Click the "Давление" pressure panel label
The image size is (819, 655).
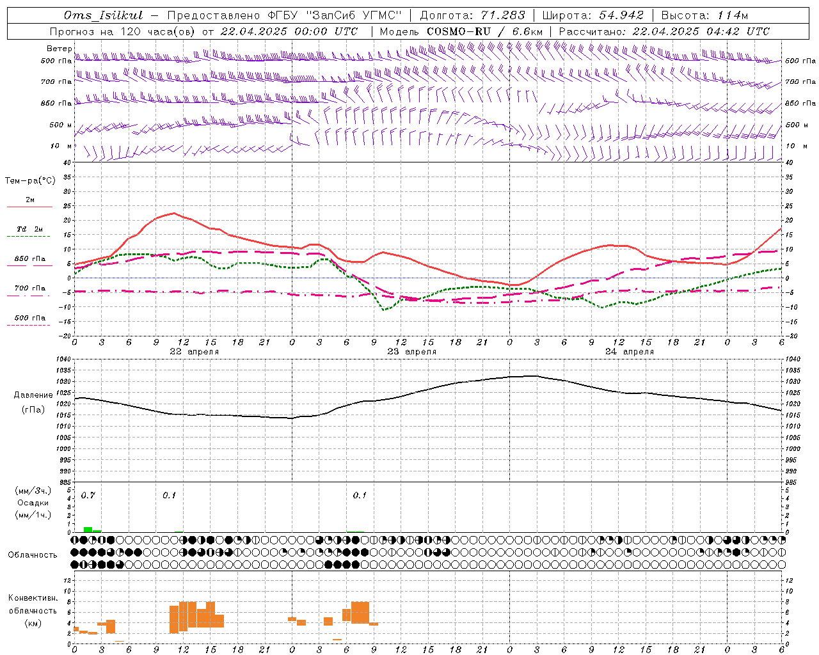point(33,395)
